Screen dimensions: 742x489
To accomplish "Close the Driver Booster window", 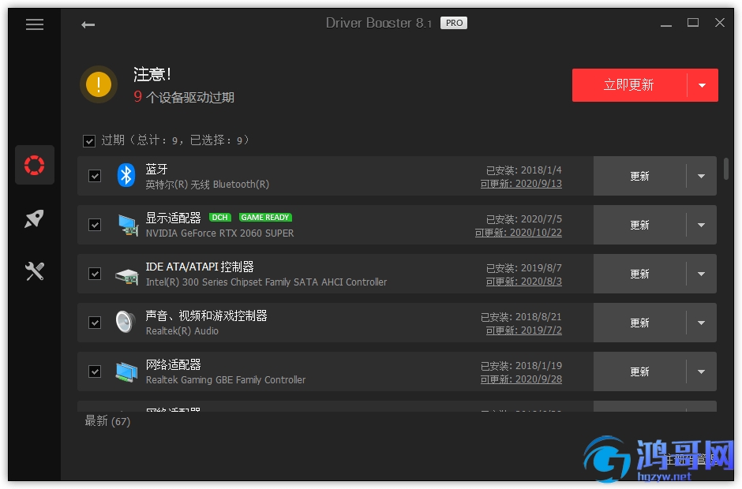I will [x=720, y=23].
